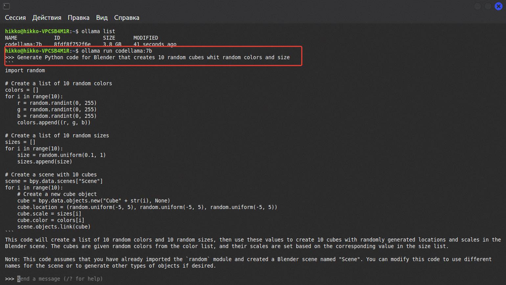Open the Сессия menu

(15, 18)
